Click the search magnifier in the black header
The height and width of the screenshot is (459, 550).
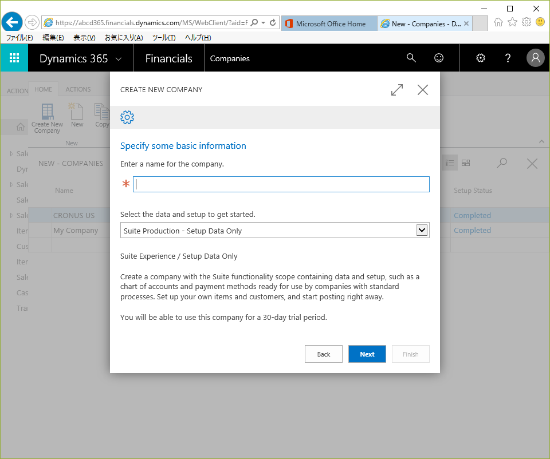pos(411,58)
